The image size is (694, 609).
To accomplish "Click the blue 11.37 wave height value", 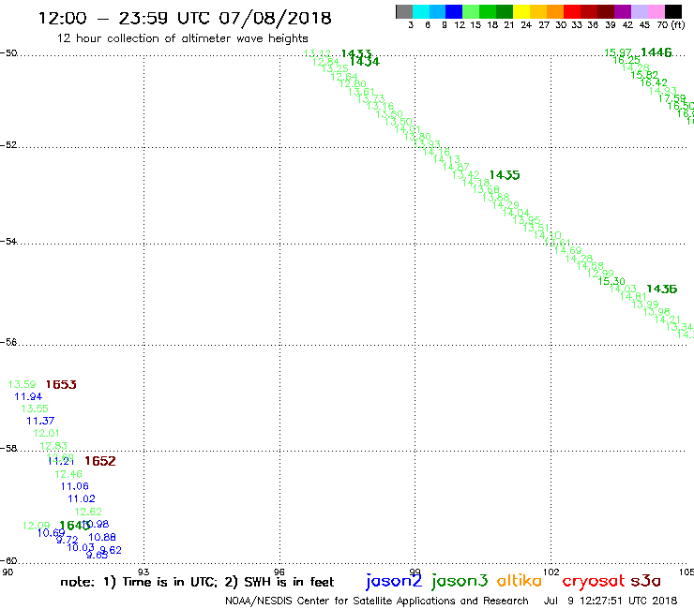I will [40, 421].
